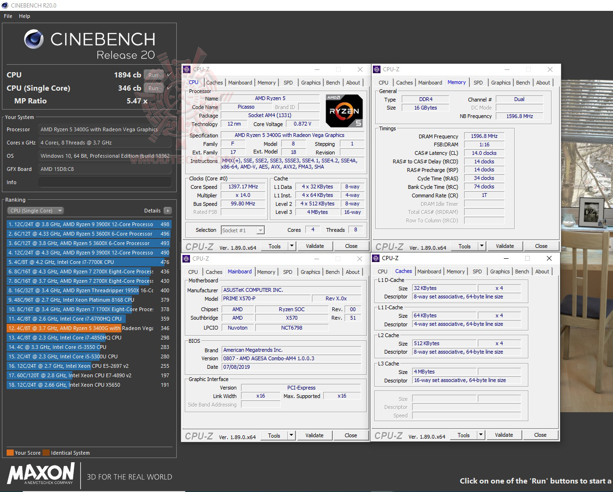The height and width of the screenshot is (492, 613).
Task: Select ranking entry Ryzen 5 3600X at 4.33 GHz
Action: pyautogui.click(x=89, y=234)
